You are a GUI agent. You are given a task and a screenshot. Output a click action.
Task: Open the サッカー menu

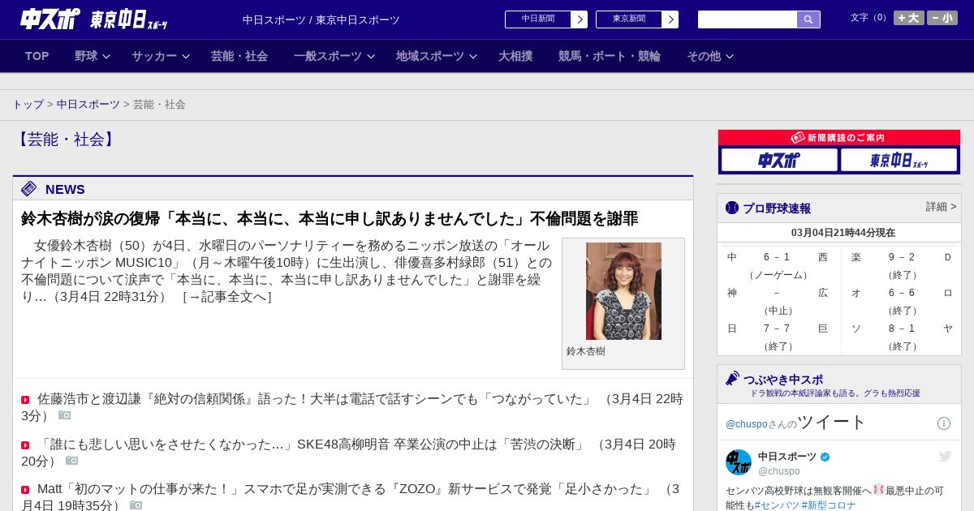(154, 56)
